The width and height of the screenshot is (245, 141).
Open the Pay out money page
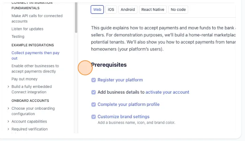[x=25, y=79]
